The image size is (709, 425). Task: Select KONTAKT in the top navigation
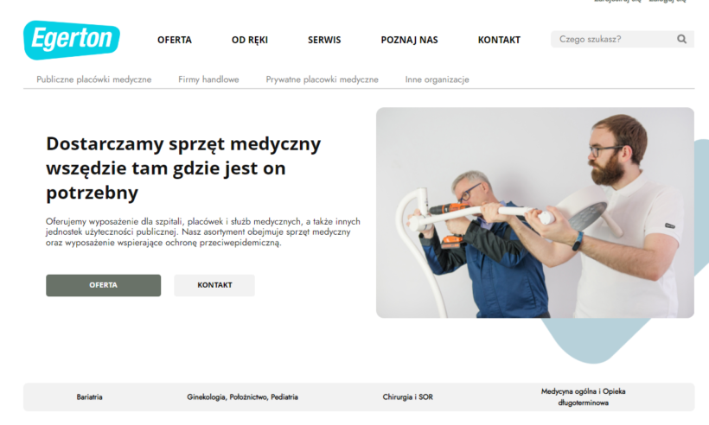499,40
